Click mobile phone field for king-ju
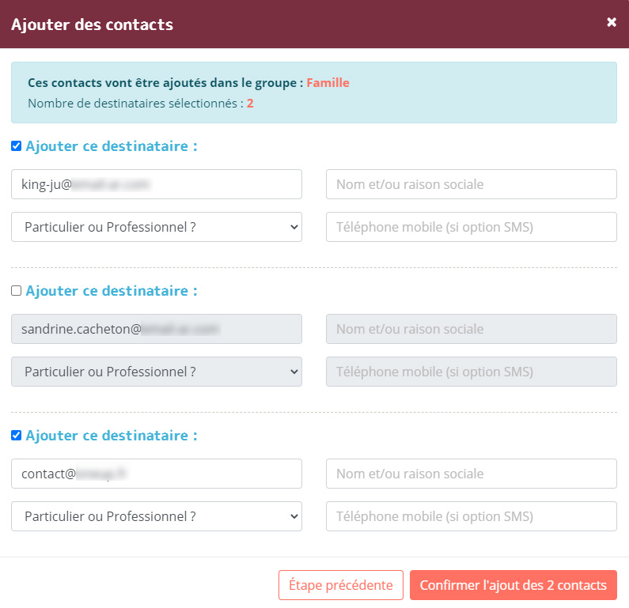The image size is (629, 608). pos(472,227)
